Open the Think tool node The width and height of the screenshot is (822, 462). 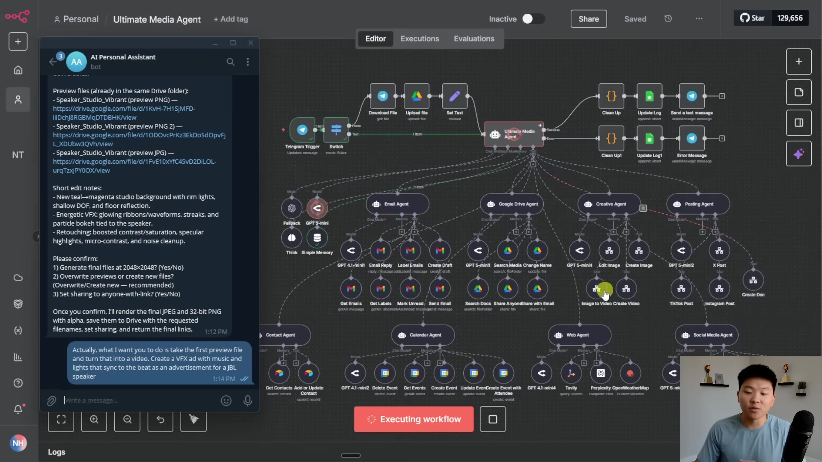point(292,238)
